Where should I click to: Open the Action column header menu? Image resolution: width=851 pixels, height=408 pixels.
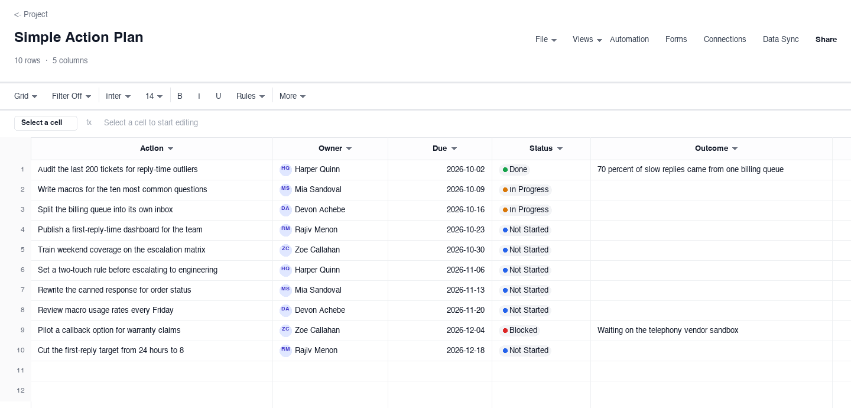[171, 149]
